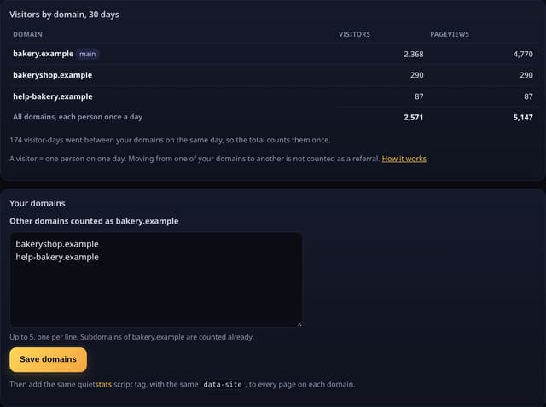Click the 4,770 pageviews value
The height and width of the screenshot is (407, 546).
[x=523, y=55]
